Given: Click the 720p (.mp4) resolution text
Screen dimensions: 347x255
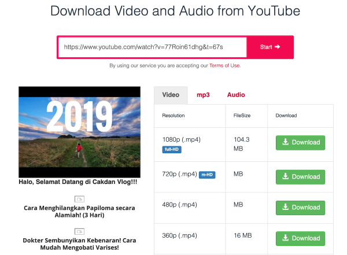Looking at the screenshot, I should tap(179, 174).
